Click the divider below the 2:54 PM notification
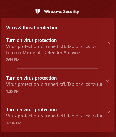 point(58,68)
